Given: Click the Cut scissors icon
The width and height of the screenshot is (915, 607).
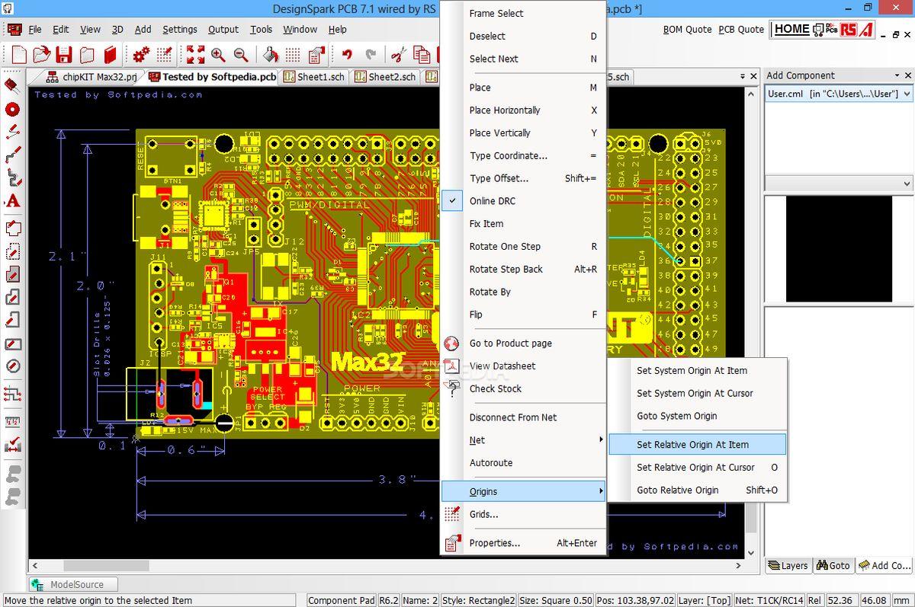Looking at the screenshot, I should coord(397,55).
